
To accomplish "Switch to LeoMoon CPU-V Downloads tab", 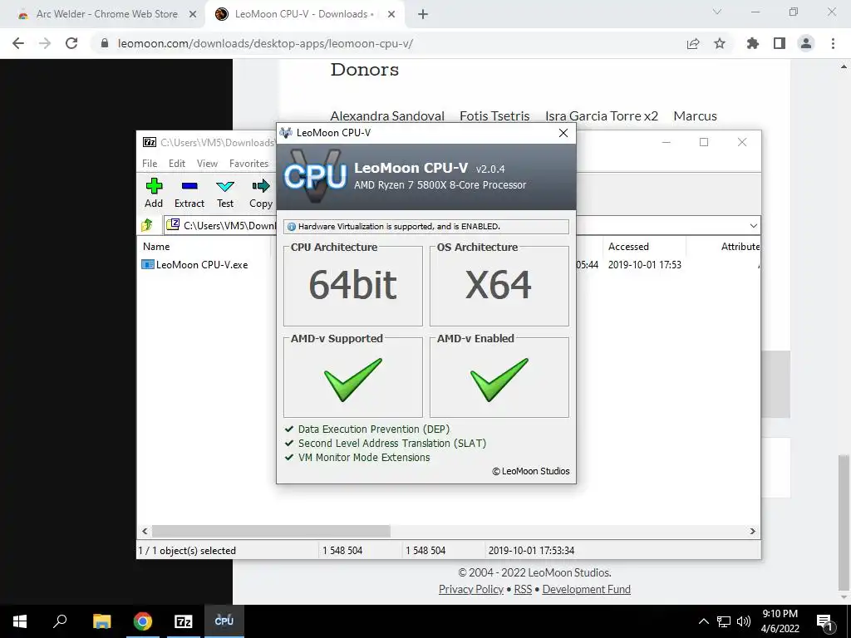I will click(304, 14).
